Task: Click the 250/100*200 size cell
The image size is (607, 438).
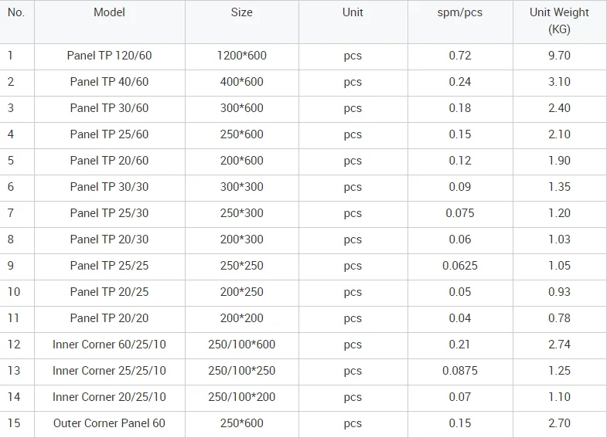Action: (241, 397)
